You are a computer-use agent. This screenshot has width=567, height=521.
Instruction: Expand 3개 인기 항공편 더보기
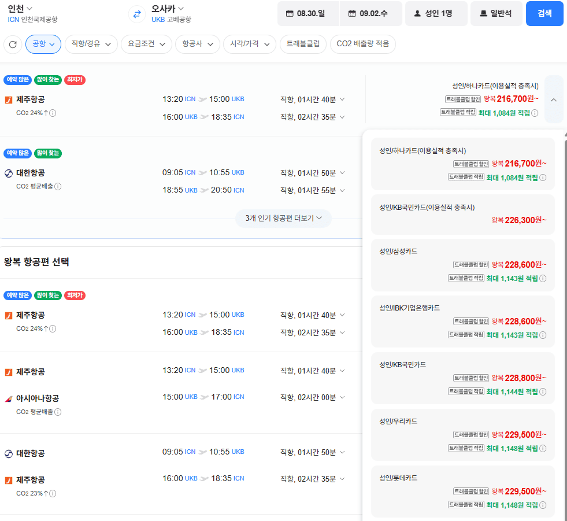pyautogui.click(x=283, y=218)
